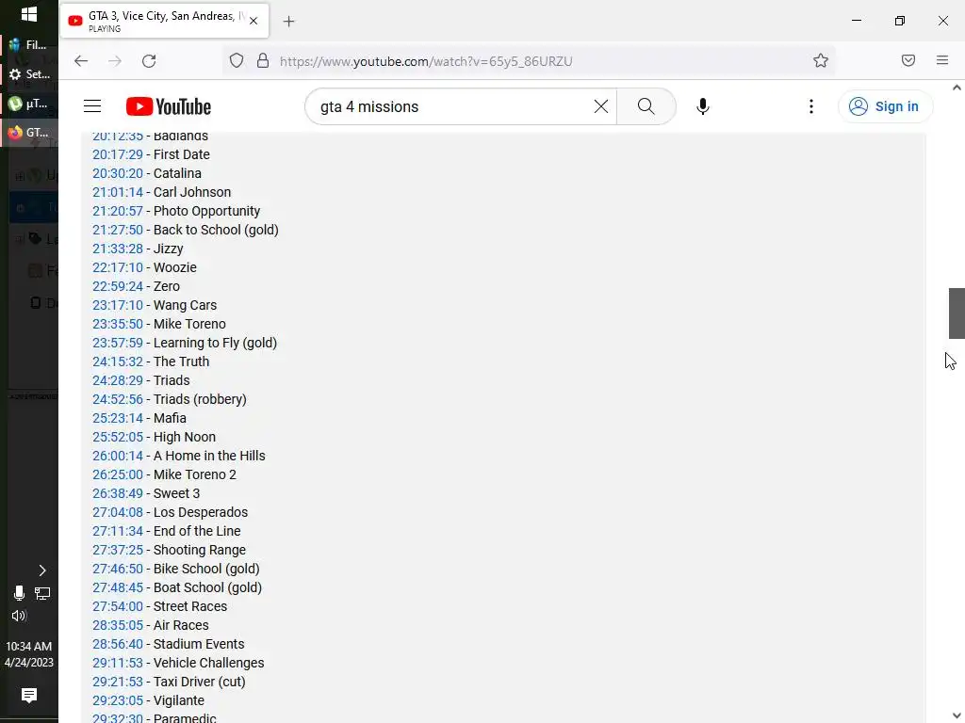The image size is (965, 723).
Task: Open the YouTube guide hamburger menu
Action: pos(92,106)
